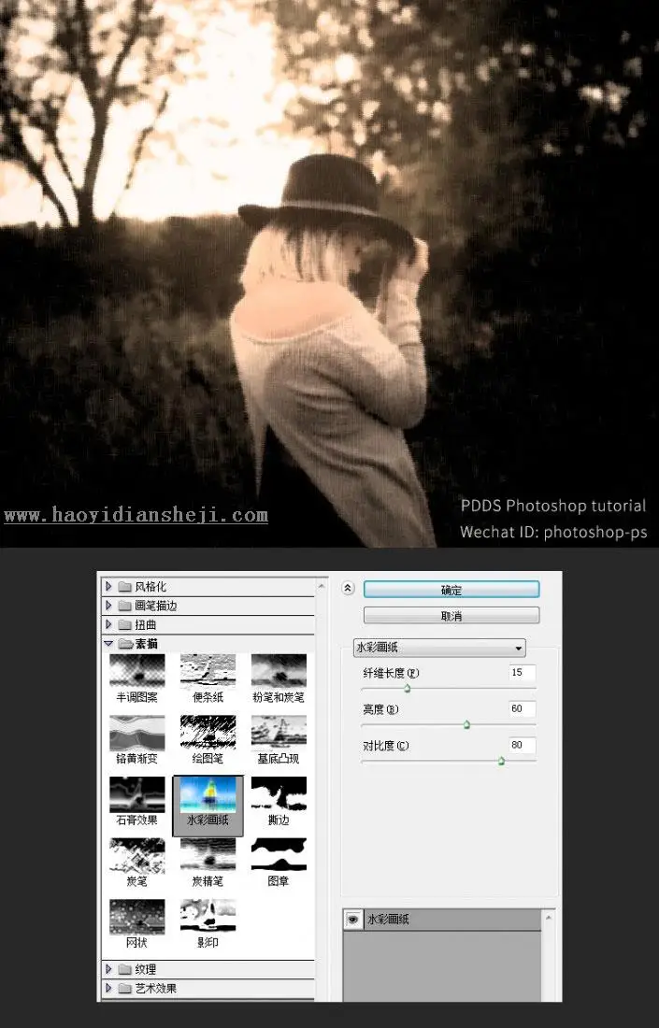Select the 水彩画纸 filter thumbnail
The image size is (659, 1028).
coord(208,793)
